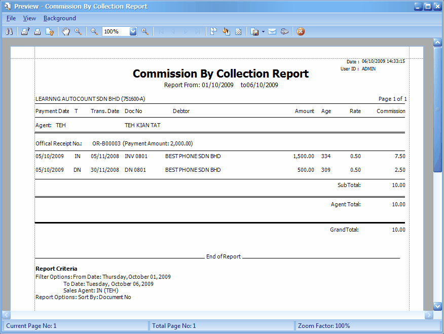Open the View menu
Viewport: 444px width, 334px height.
pos(29,18)
